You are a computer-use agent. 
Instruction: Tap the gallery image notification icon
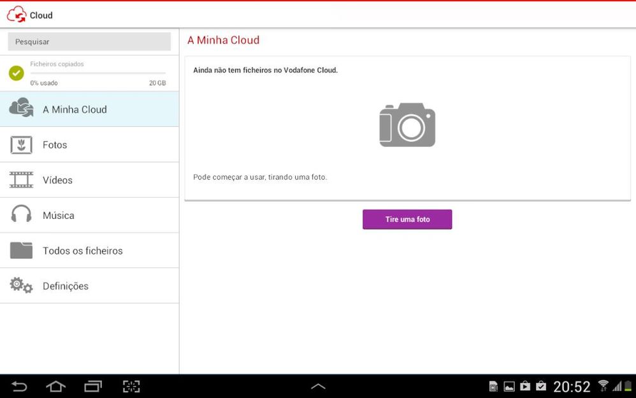point(509,386)
